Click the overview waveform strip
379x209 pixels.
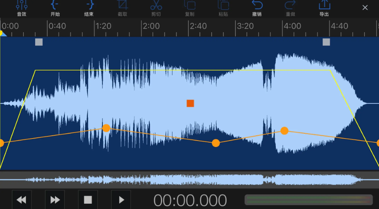click(189, 180)
